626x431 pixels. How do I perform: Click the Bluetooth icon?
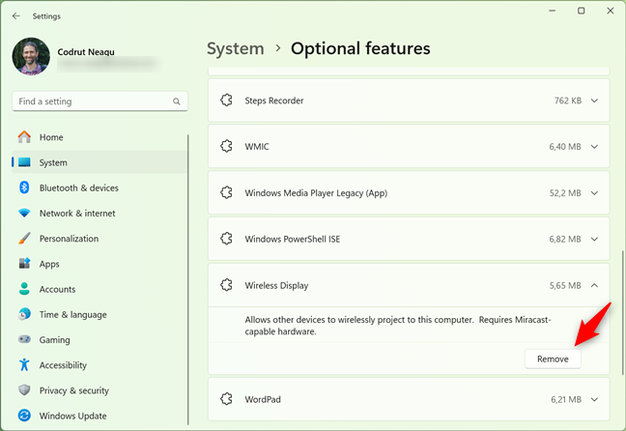point(24,187)
